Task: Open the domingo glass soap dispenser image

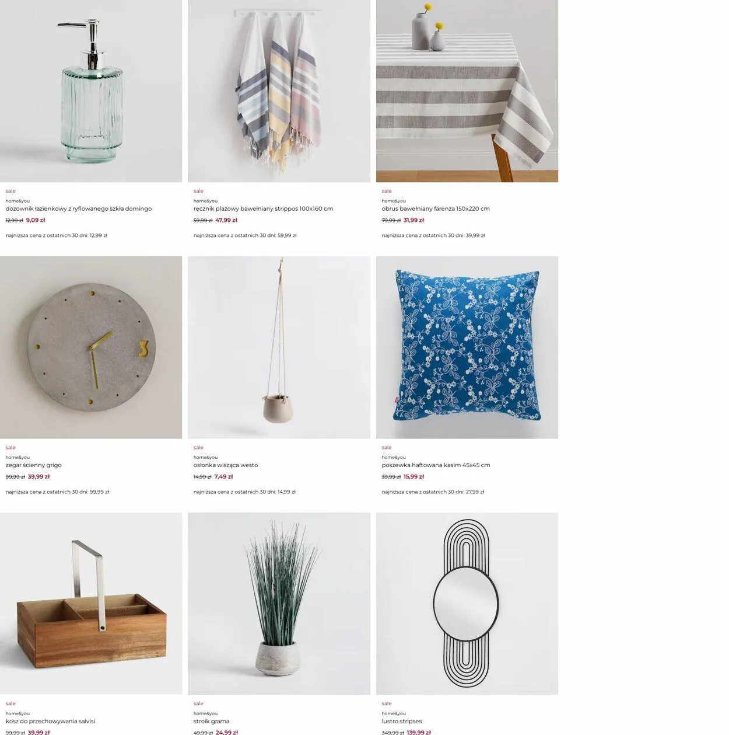Action: (x=91, y=91)
